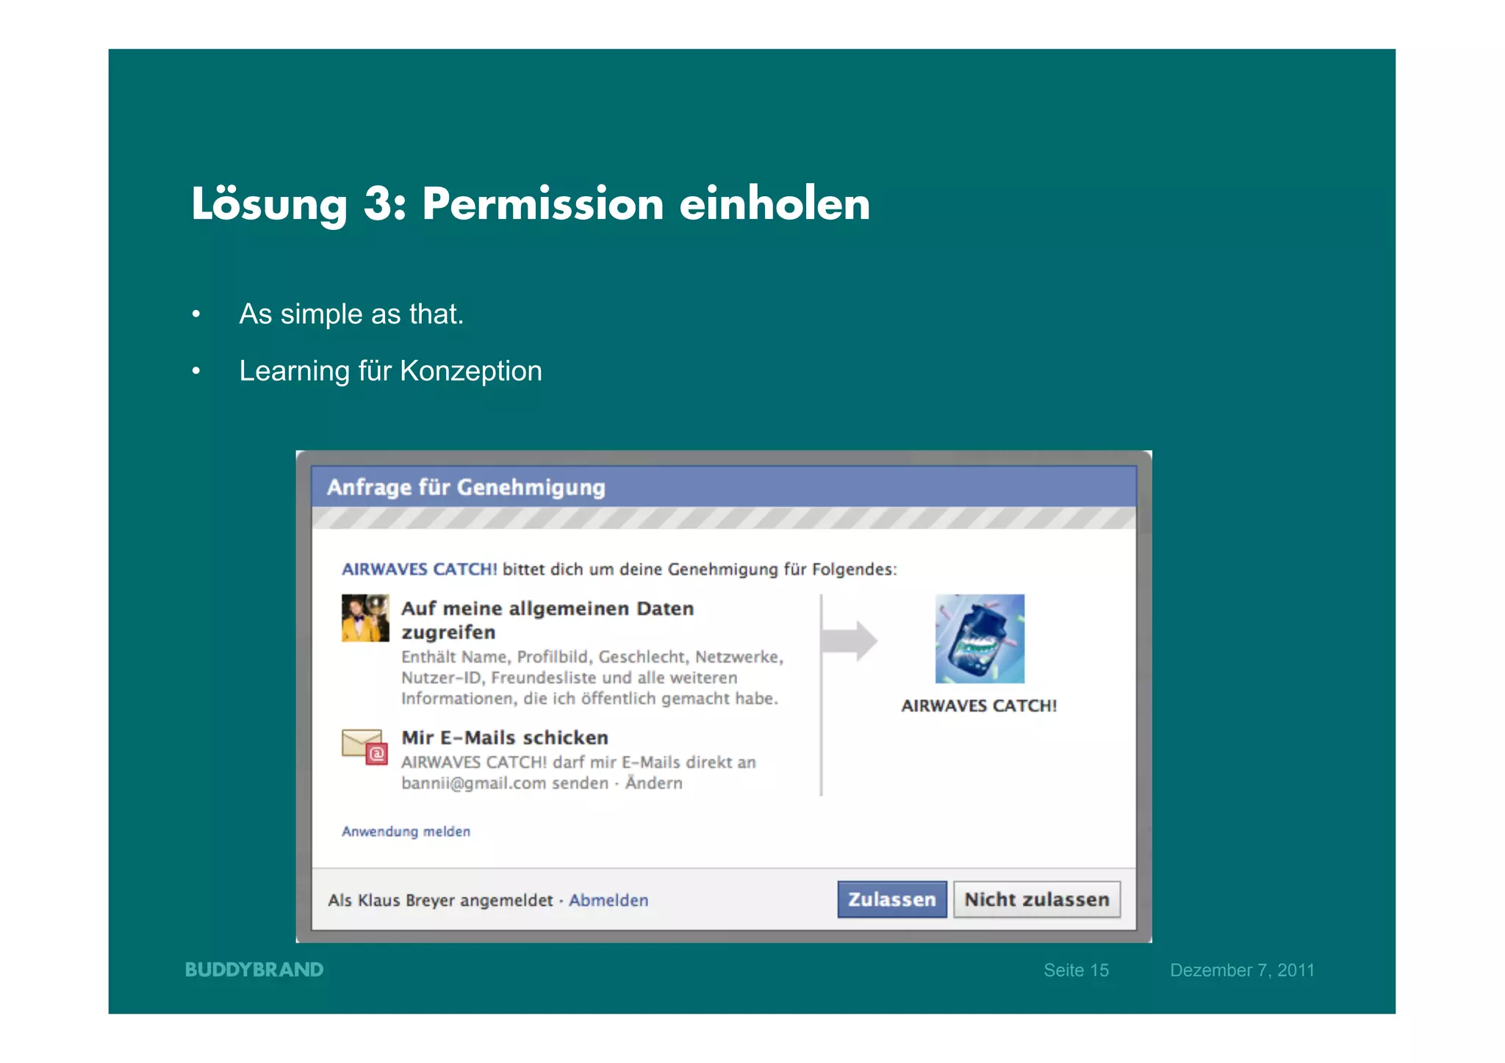Image resolution: width=1505 pixels, height=1063 pixels.
Task: Click the slide title 'Lösung 3: Permission einholen'
Action: point(531,204)
